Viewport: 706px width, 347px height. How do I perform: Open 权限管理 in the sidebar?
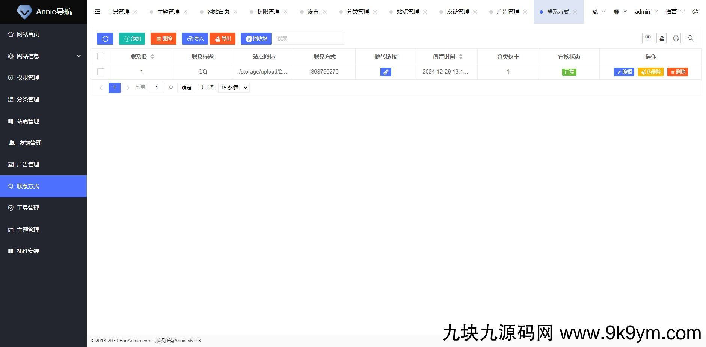pos(43,77)
